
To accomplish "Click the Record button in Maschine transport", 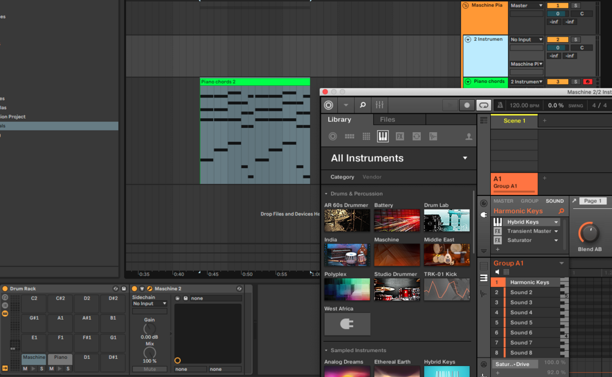I will pyautogui.click(x=467, y=105).
